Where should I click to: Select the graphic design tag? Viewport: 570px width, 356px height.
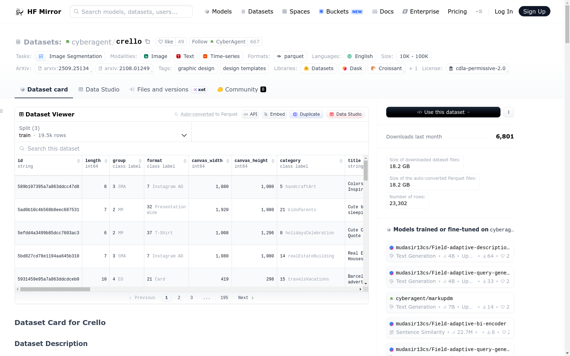(196, 68)
